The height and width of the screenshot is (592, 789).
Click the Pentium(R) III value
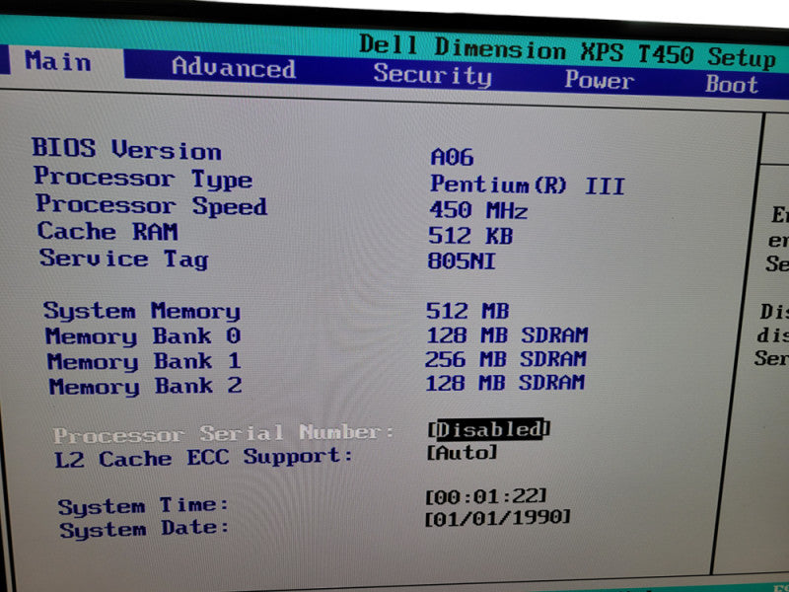(x=528, y=185)
